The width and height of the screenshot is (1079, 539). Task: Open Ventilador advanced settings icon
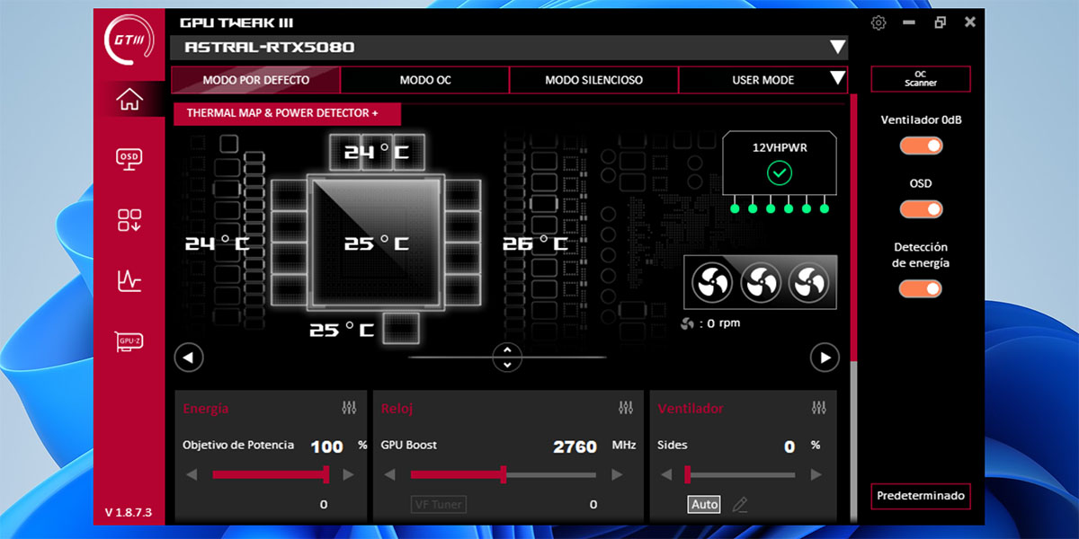pos(818,408)
